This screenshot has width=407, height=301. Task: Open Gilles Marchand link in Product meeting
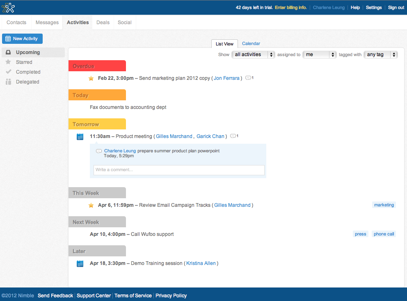174,136
